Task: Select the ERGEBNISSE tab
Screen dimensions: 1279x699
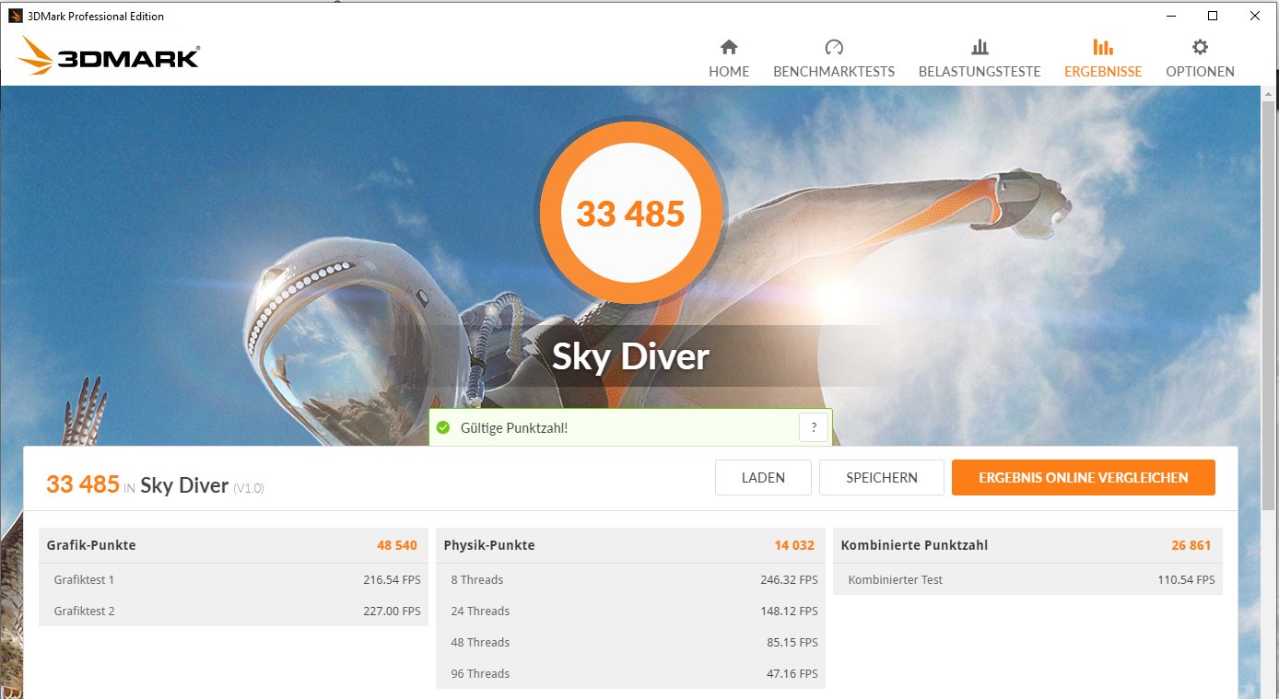Action: coord(1102,58)
